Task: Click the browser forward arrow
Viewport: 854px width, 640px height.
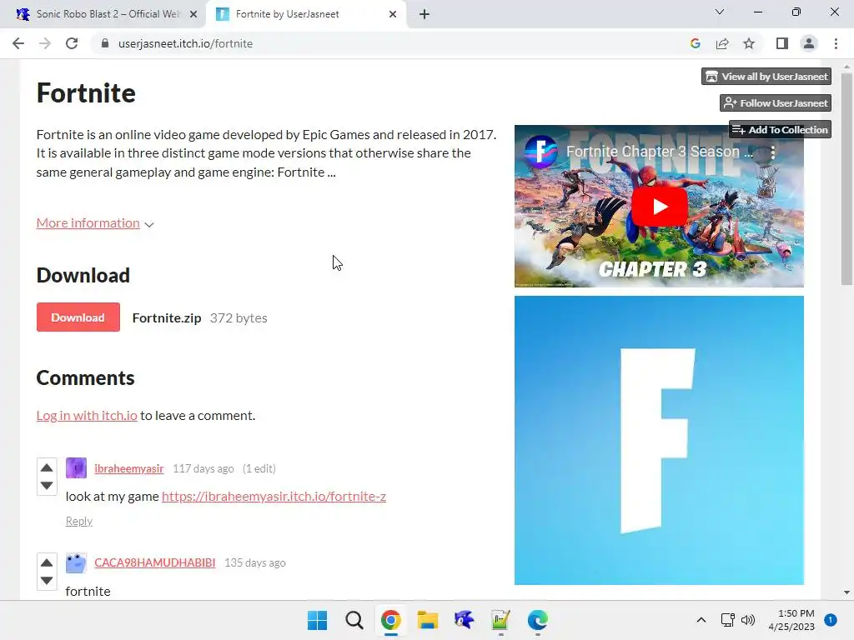Action: point(45,43)
